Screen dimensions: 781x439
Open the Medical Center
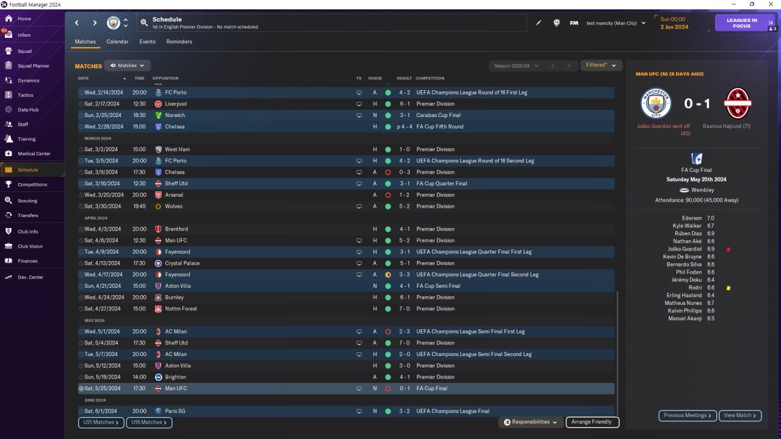[x=34, y=154]
